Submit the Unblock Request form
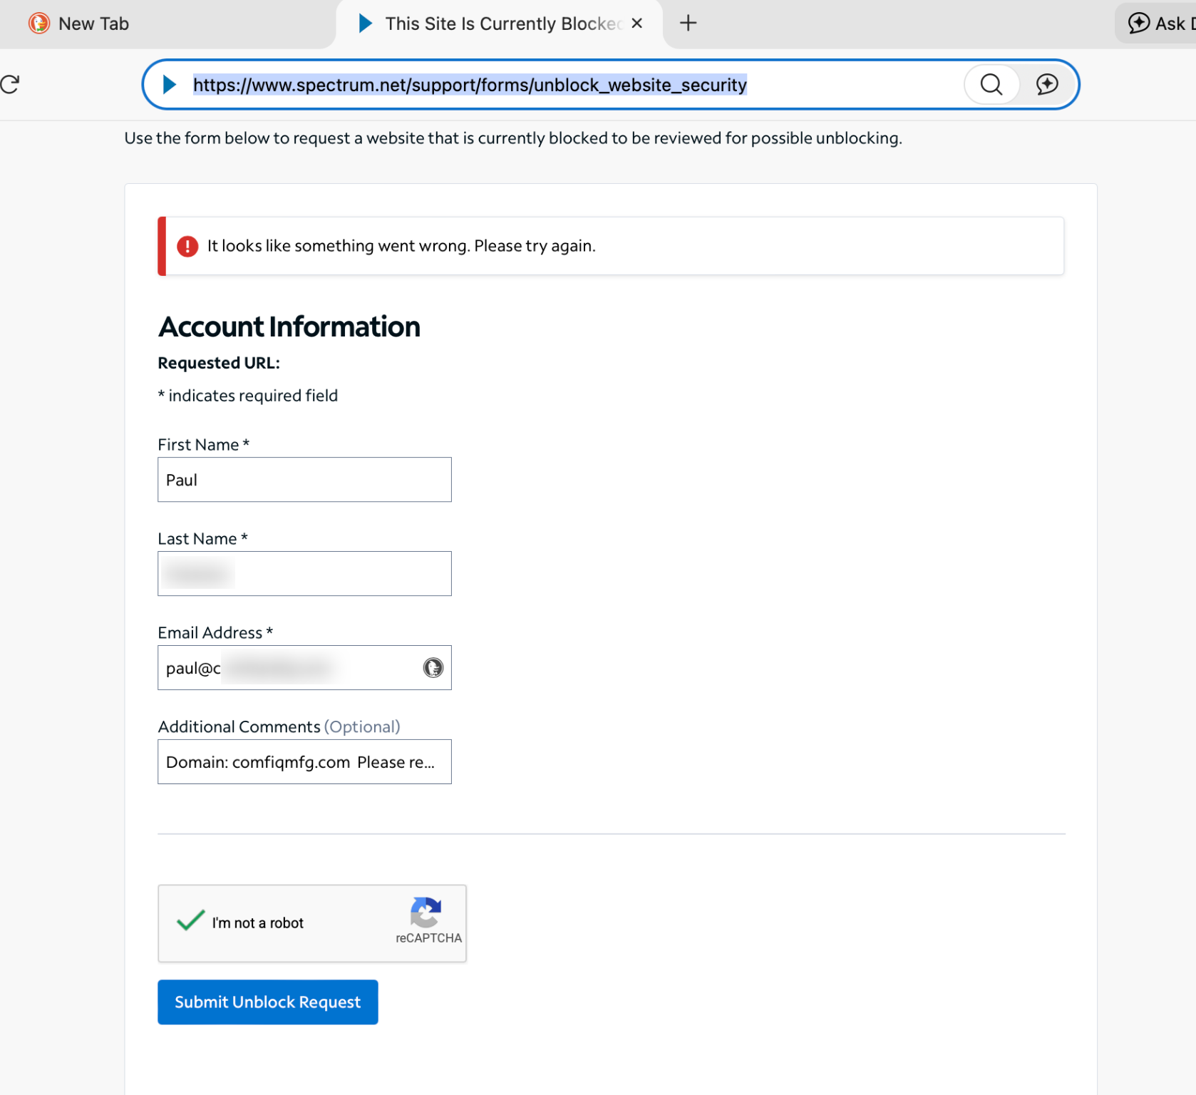This screenshot has height=1095, width=1196. tap(268, 1002)
